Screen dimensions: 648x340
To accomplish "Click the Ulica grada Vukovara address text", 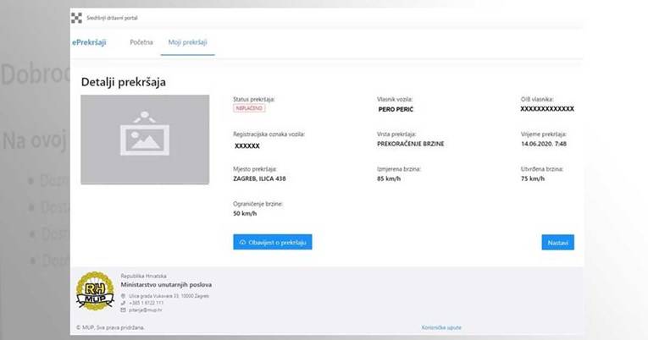I will [x=169, y=296].
